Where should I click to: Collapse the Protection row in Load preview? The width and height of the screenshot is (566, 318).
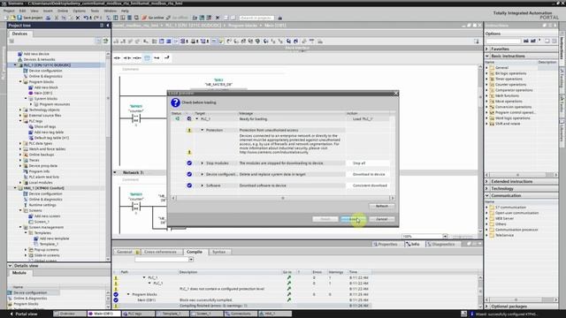[203, 130]
